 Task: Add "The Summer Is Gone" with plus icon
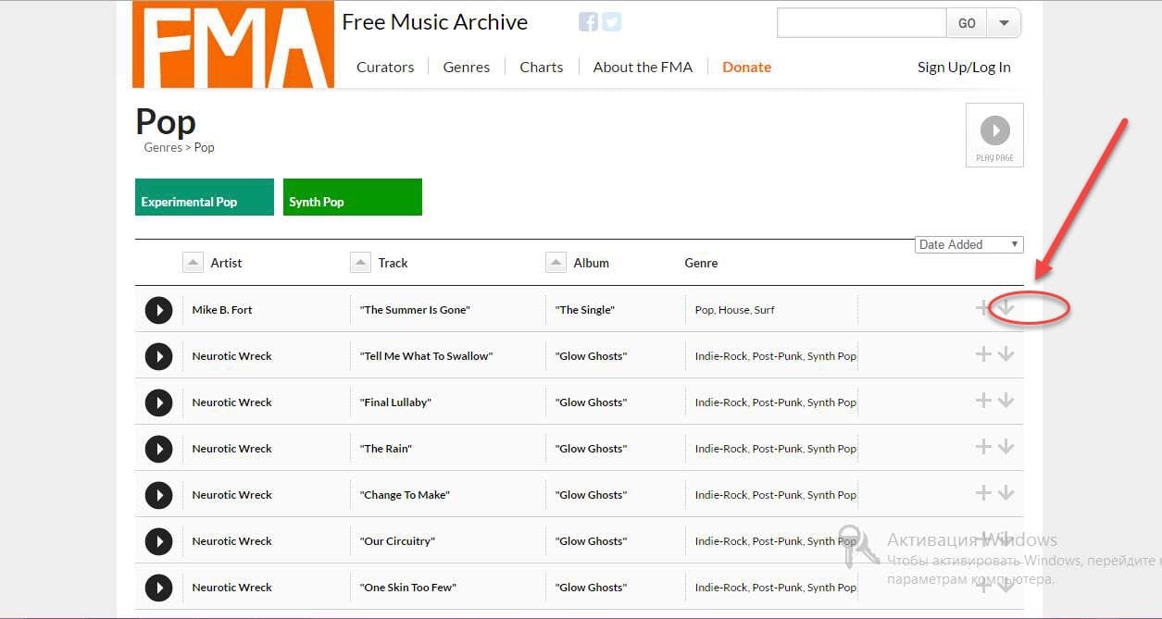983,308
